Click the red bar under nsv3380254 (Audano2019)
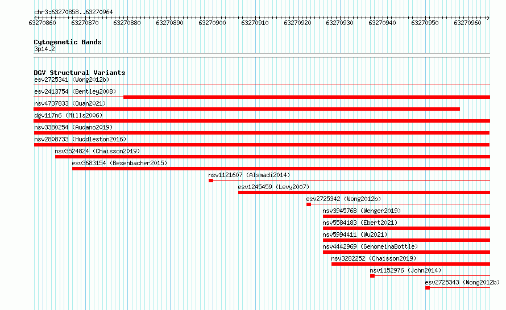This screenshot has height=310, width=506. (262, 133)
